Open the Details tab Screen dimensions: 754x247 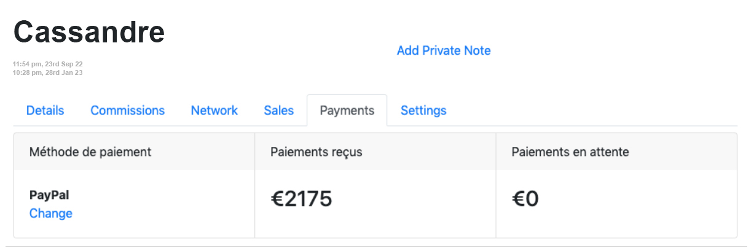click(x=45, y=111)
